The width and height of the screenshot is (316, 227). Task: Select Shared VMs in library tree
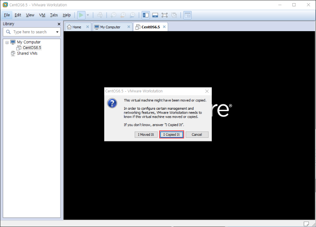click(x=27, y=53)
